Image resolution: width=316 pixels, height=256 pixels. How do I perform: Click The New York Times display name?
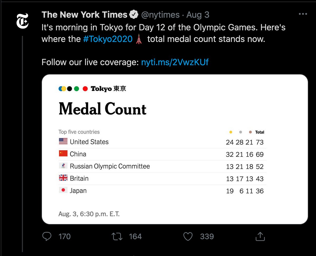84,15
